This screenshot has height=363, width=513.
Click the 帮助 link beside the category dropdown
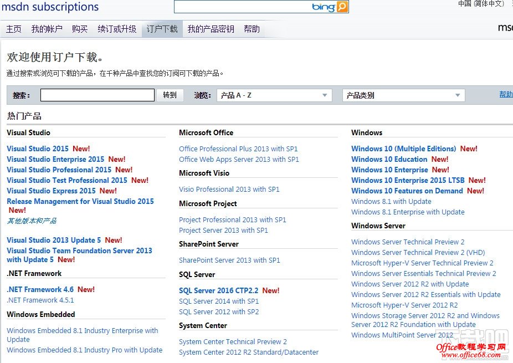point(505,94)
